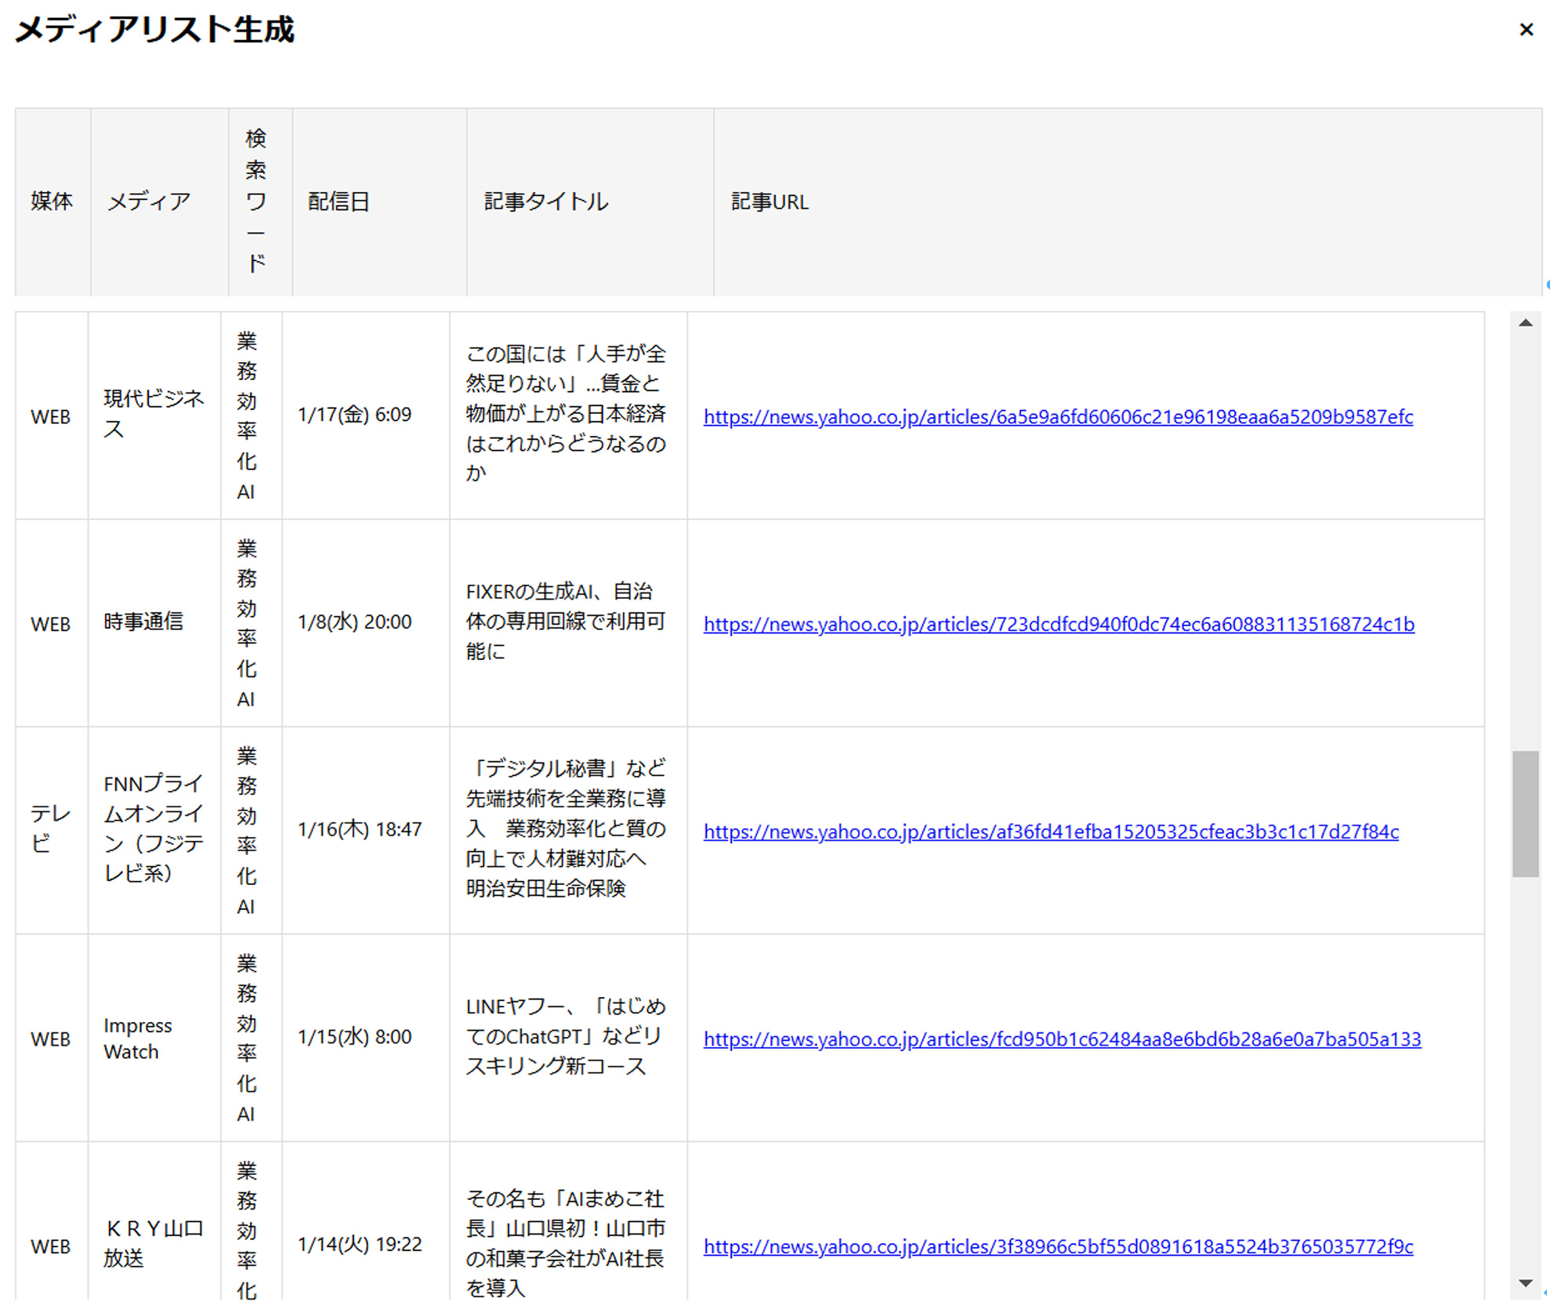Click the date 1/17(金) 6:09
Viewport: 1550px width, 1305px height.
coord(354,414)
